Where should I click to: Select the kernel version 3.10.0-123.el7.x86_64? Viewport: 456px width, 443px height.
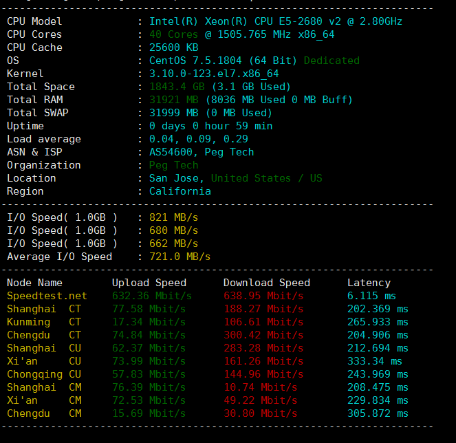(214, 74)
